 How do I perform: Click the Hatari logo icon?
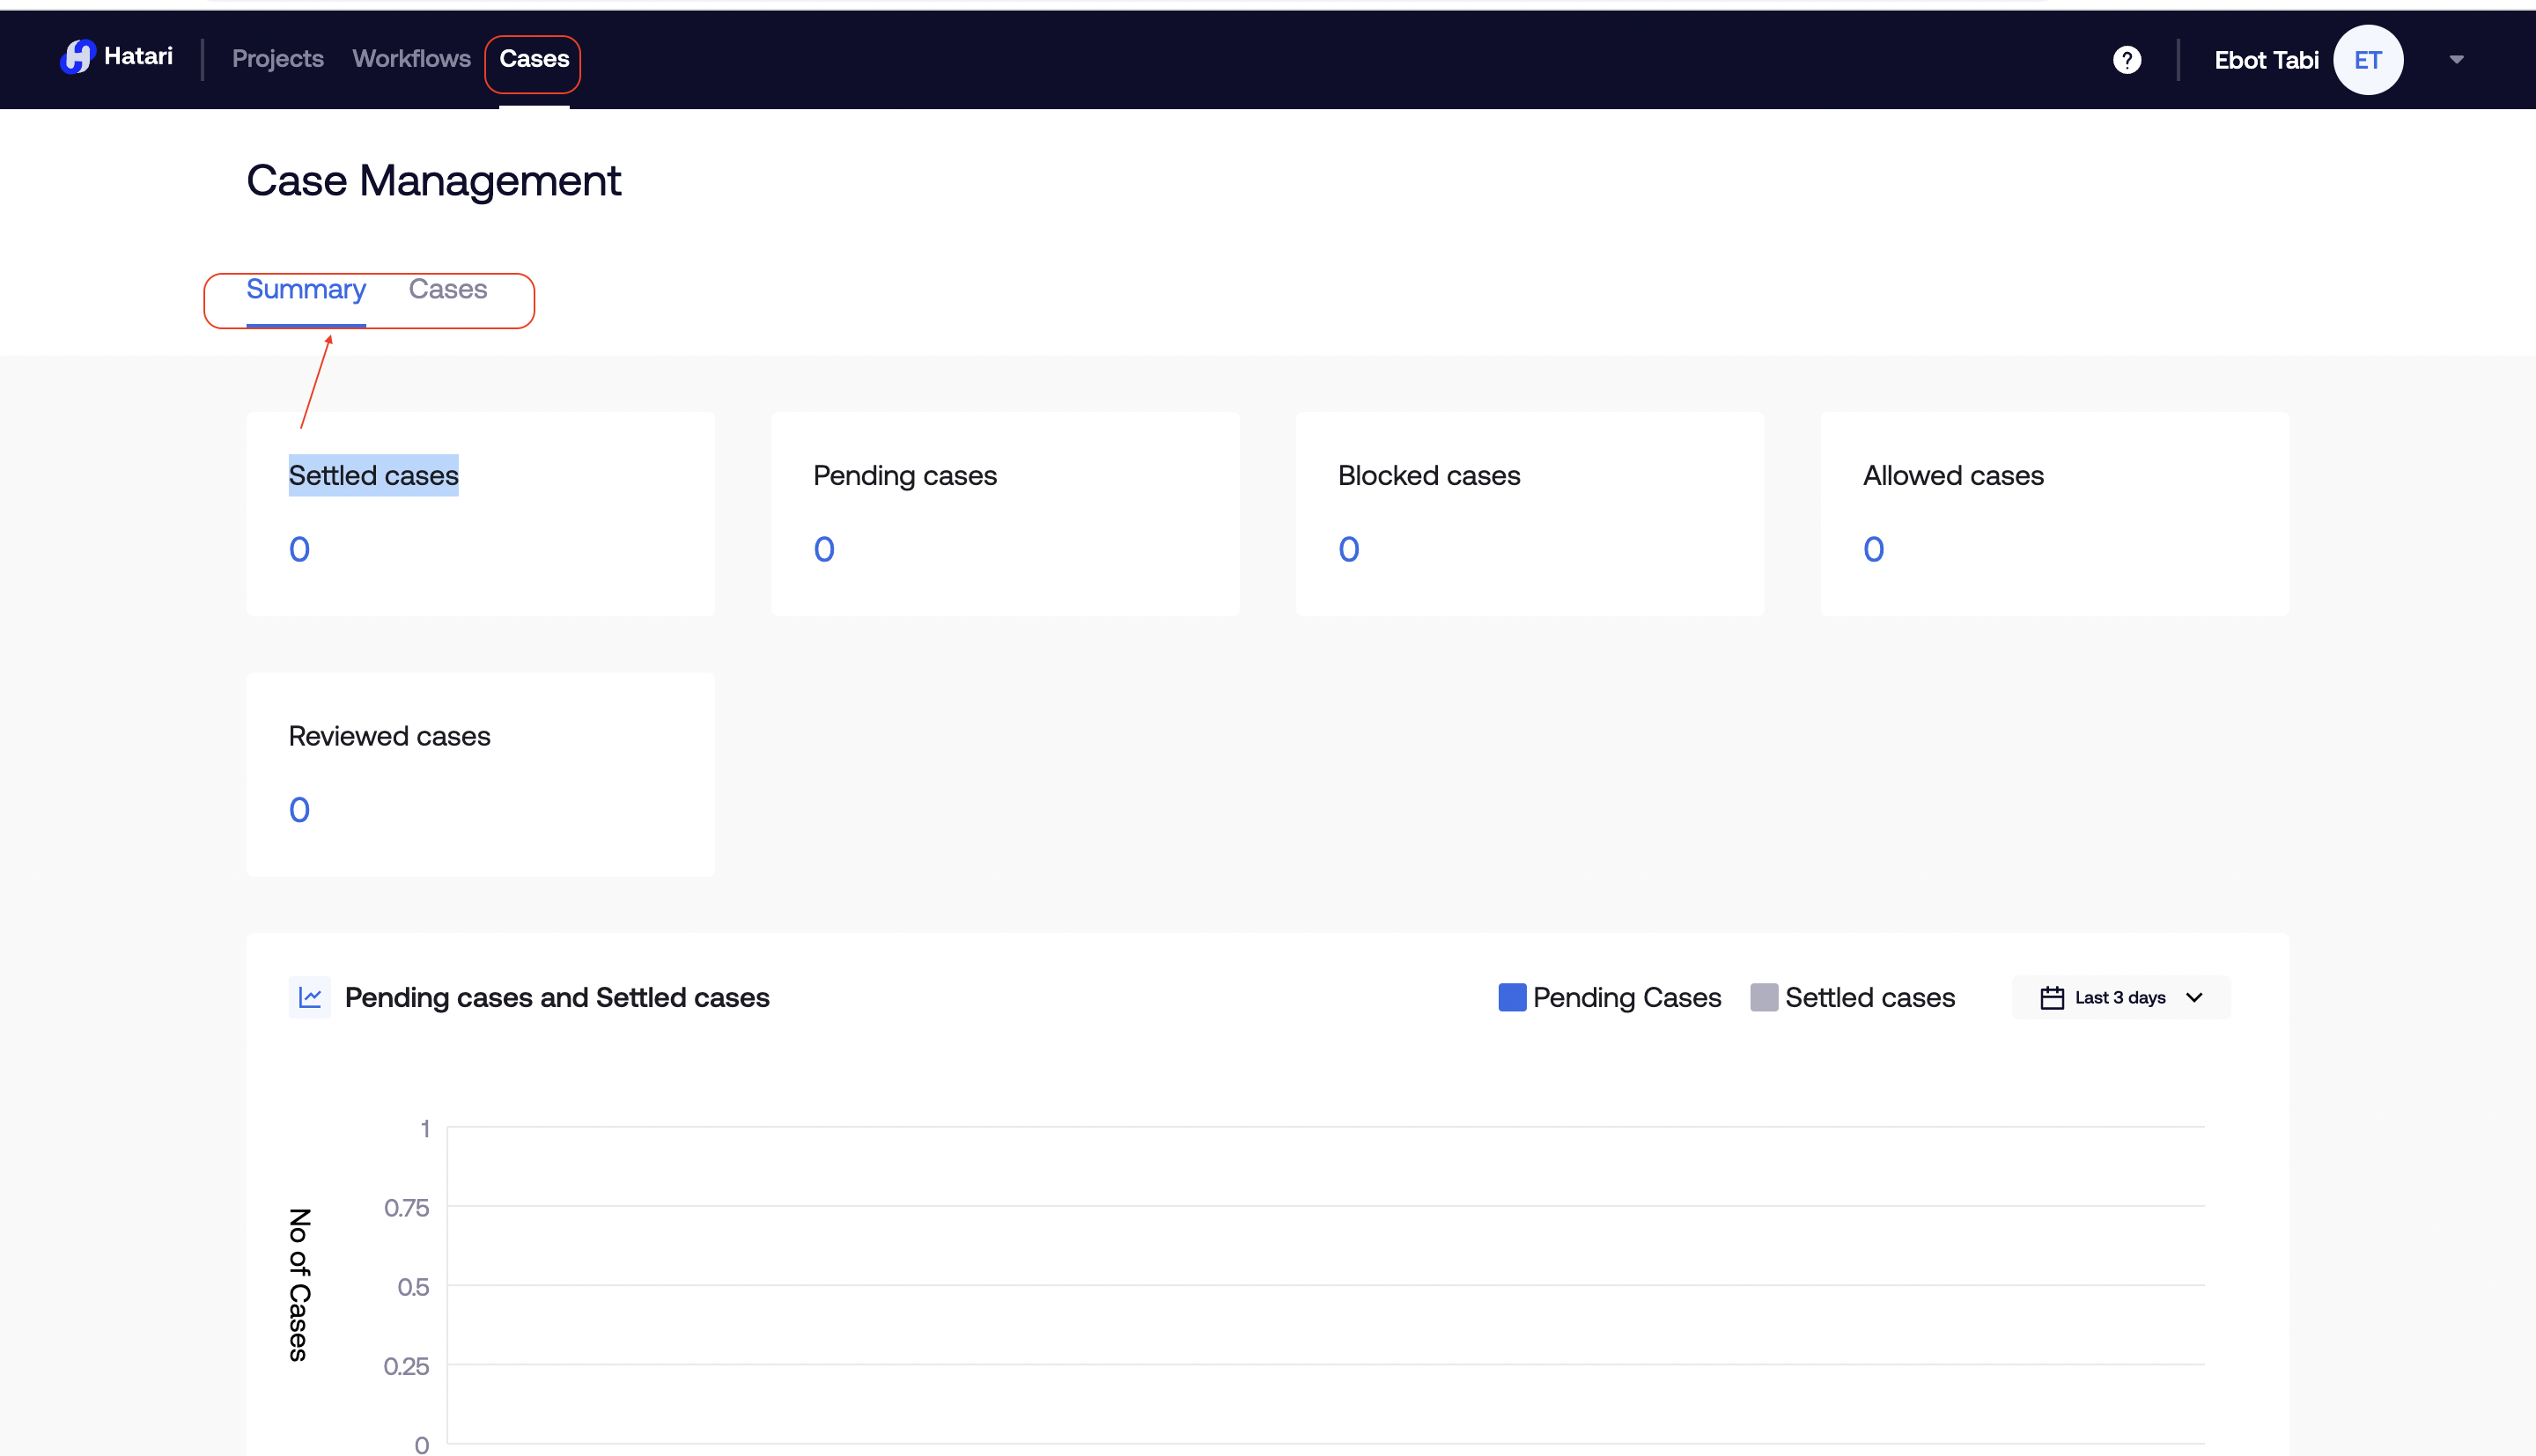point(77,57)
